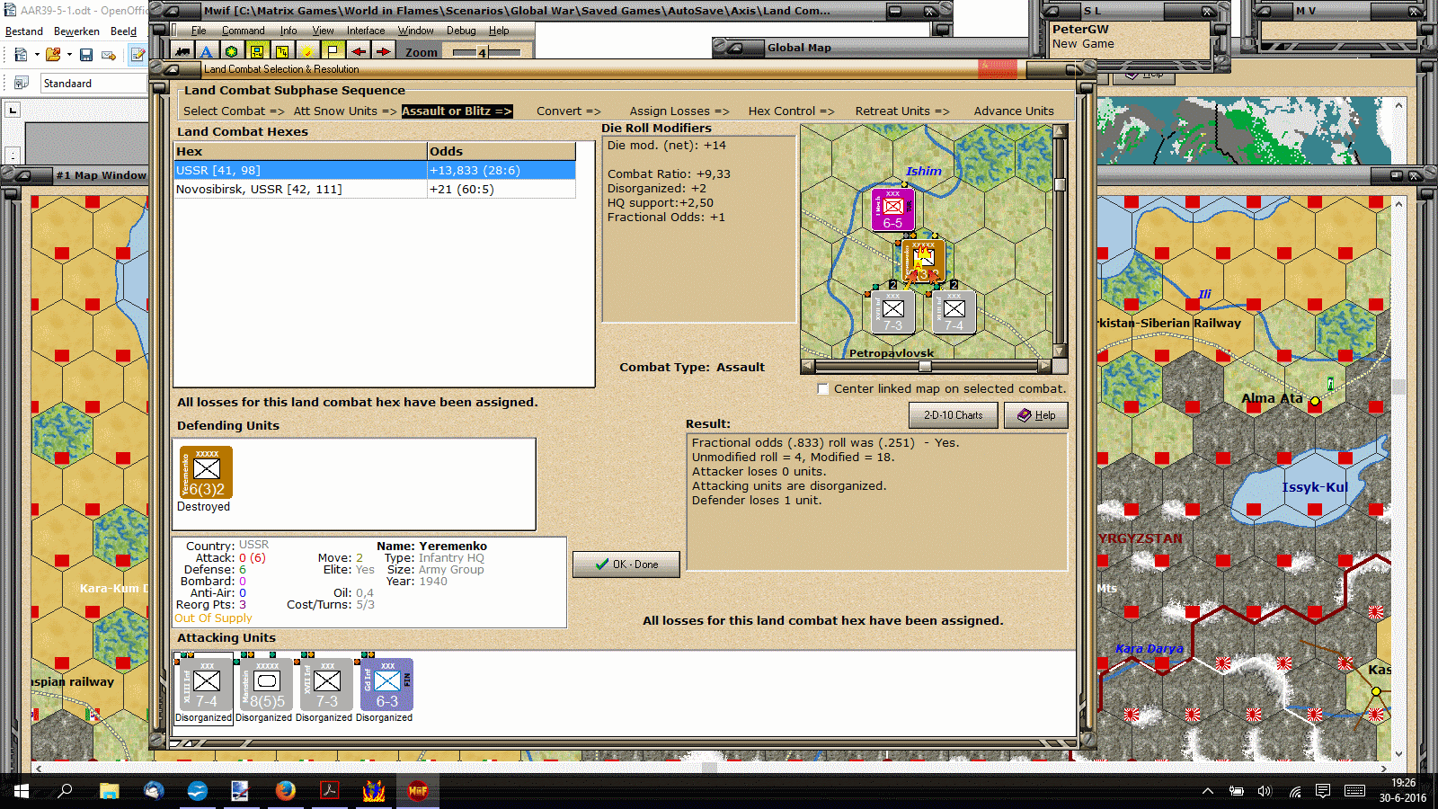Click the red right arrow toolbar icon

click(x=383, y=51)
